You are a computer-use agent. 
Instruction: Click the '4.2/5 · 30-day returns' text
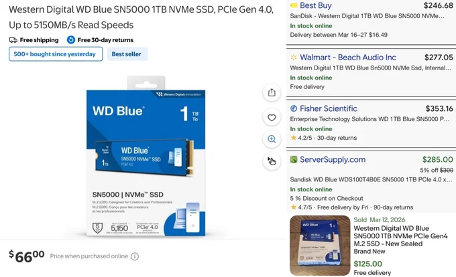pos(327,138)
